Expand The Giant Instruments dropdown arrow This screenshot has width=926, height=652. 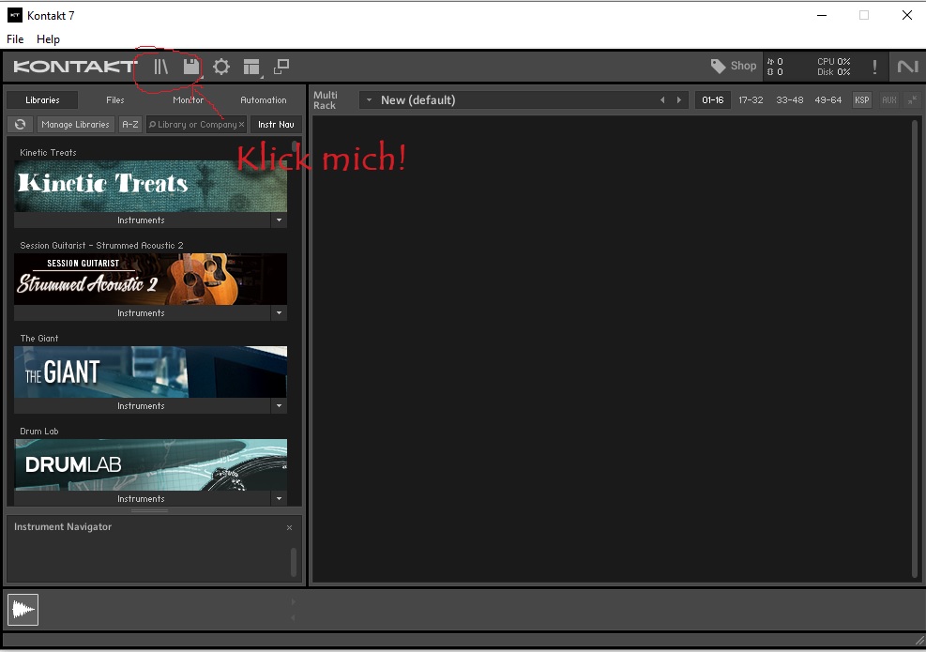tap(279, 406)
